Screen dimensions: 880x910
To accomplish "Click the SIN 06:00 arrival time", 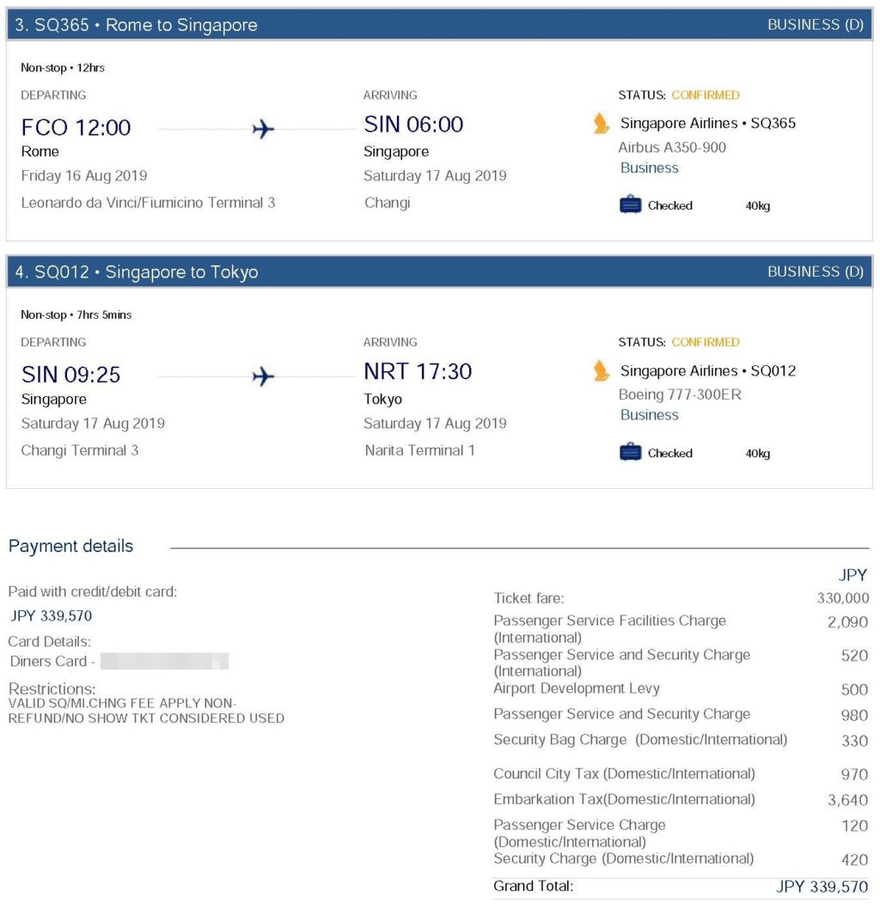I will click(413, 125).
